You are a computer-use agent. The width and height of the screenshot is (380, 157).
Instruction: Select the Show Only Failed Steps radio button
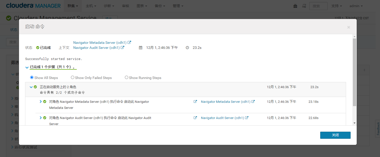click(72, 77)
